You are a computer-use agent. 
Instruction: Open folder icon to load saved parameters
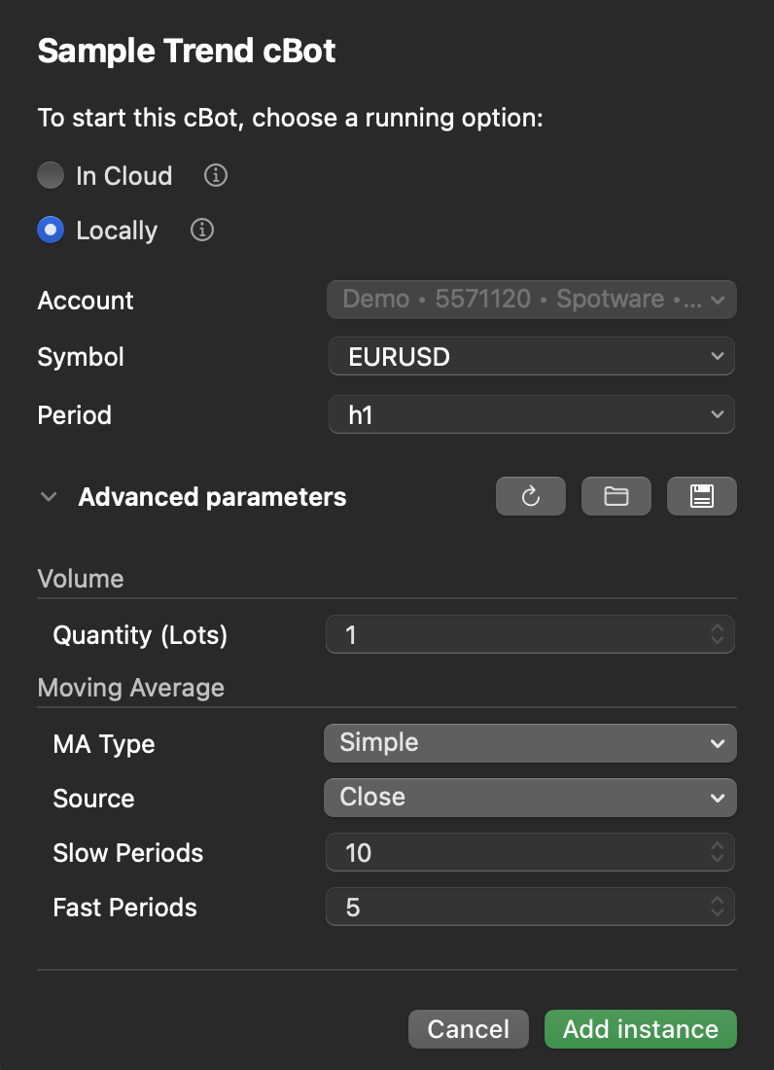click(616, 496)
